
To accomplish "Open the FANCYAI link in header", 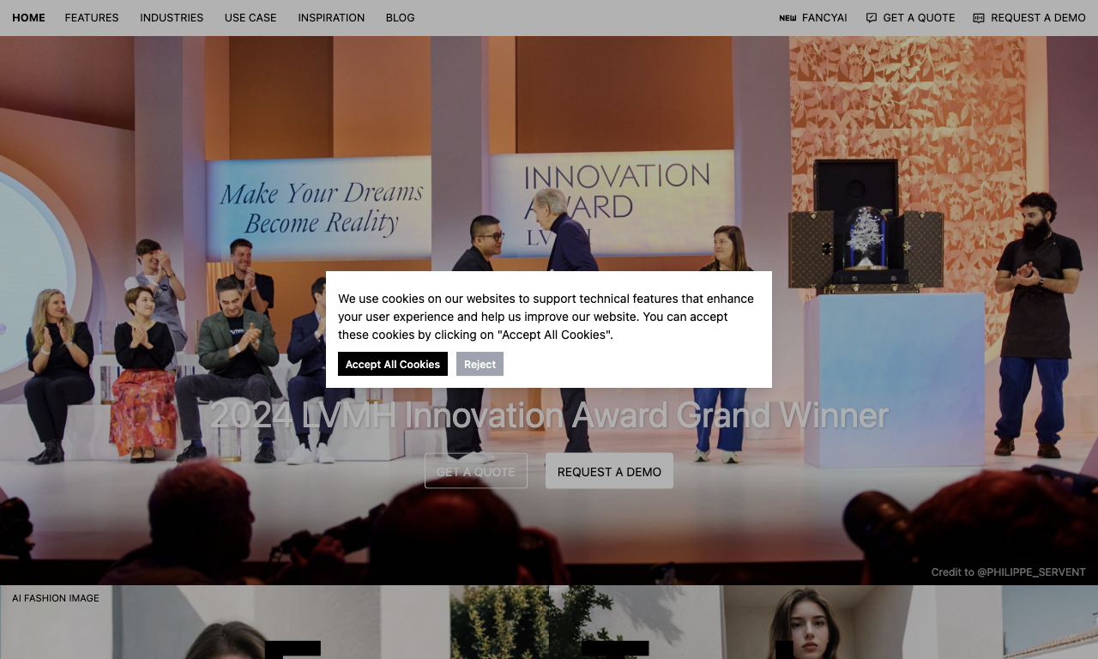I will (x=824, y=17).
